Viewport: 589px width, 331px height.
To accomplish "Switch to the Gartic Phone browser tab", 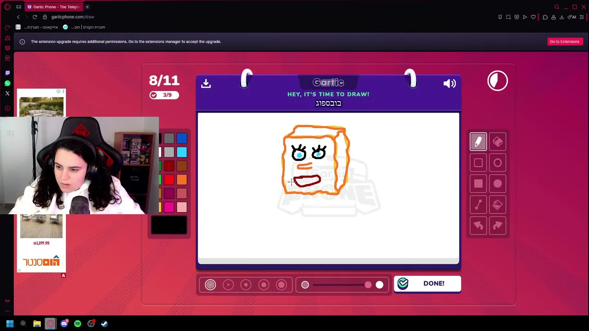I will (x=53, y=7).
